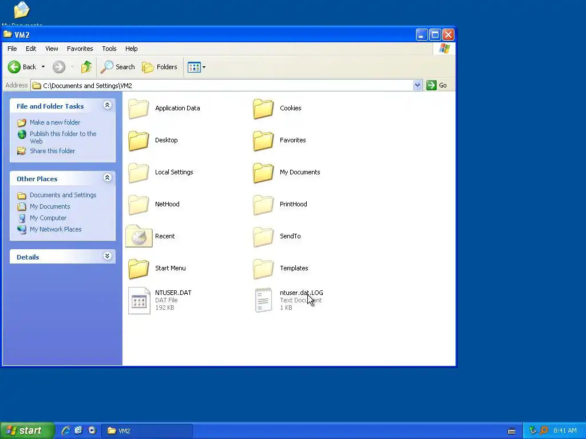Minimize the VM2 window
Screen dimensions: 586x439
tap(422, 35)
